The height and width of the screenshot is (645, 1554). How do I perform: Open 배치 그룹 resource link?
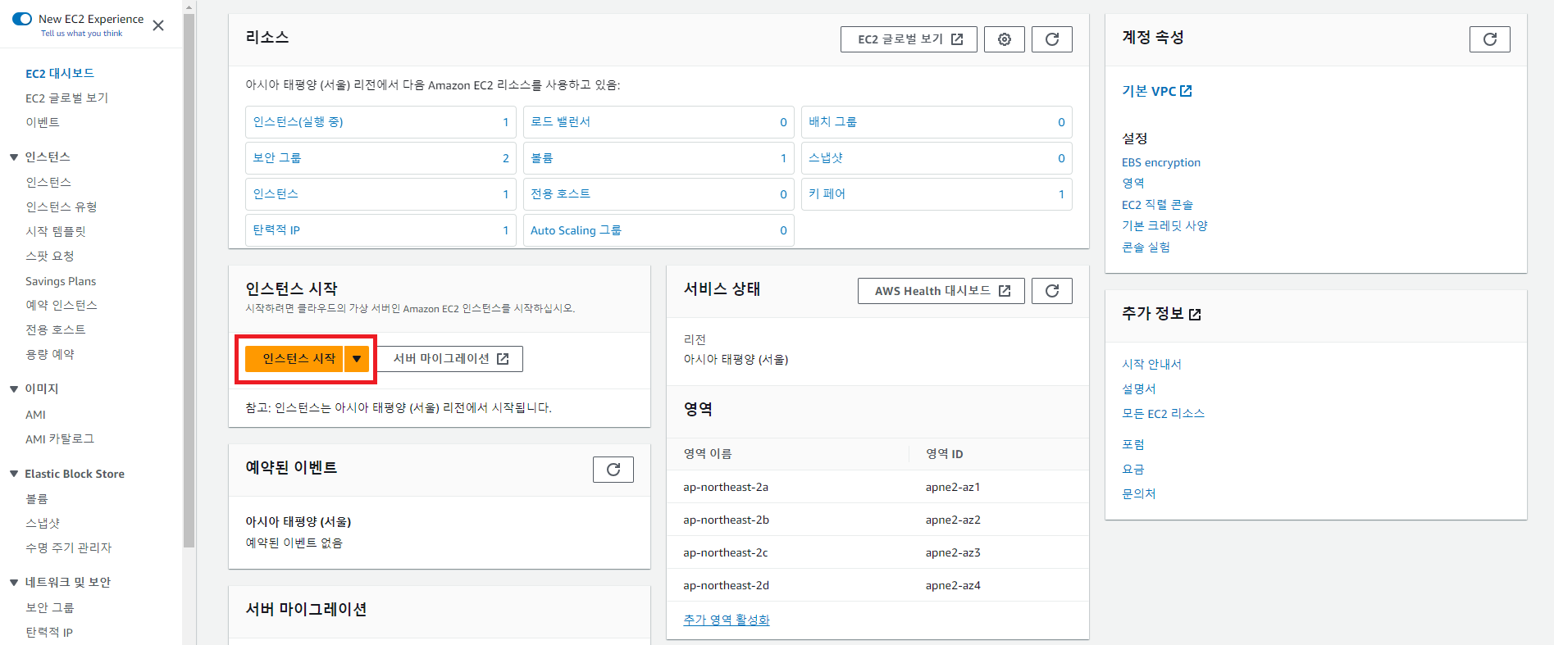pos(832,121)
